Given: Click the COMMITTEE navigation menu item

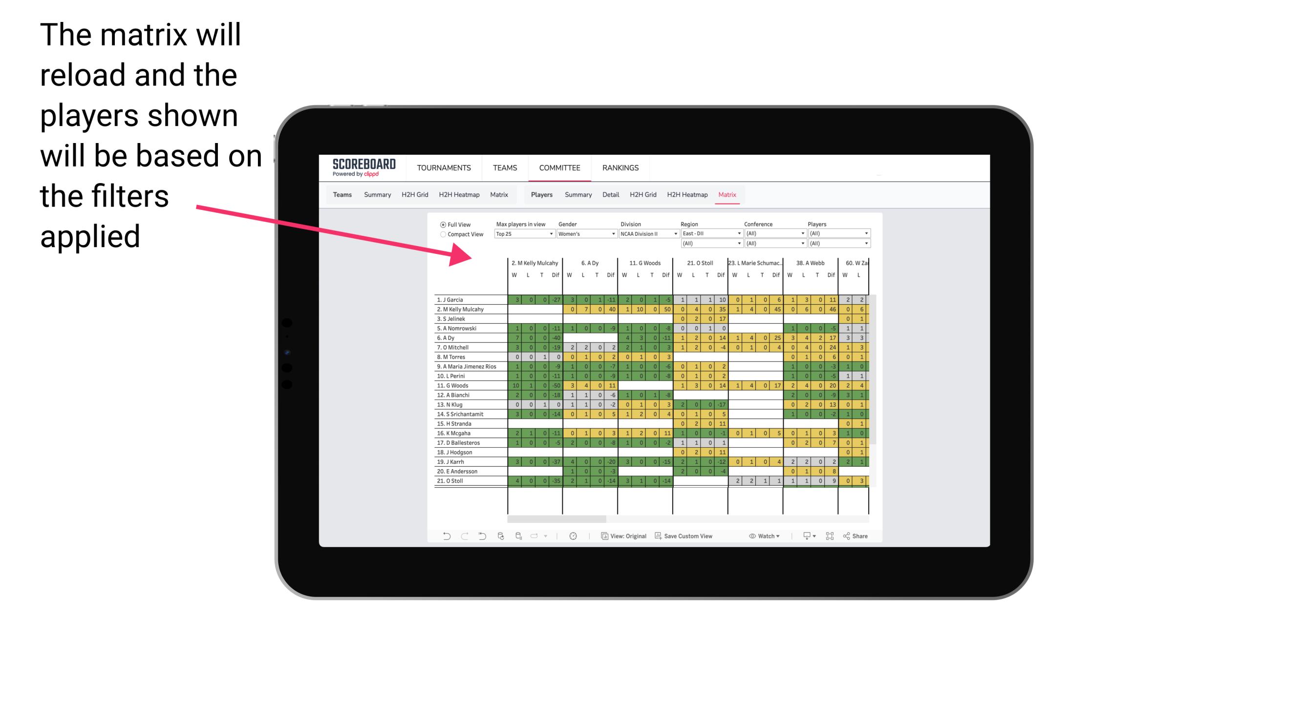Looking at the screenshot, I should point(559,167).
